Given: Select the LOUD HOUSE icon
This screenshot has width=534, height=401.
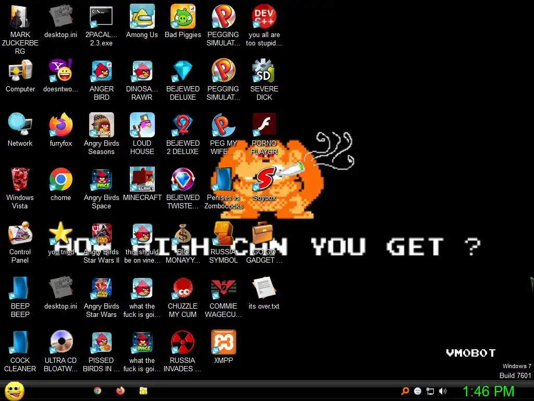Looking at the screenshot, I should pos(142,125).
